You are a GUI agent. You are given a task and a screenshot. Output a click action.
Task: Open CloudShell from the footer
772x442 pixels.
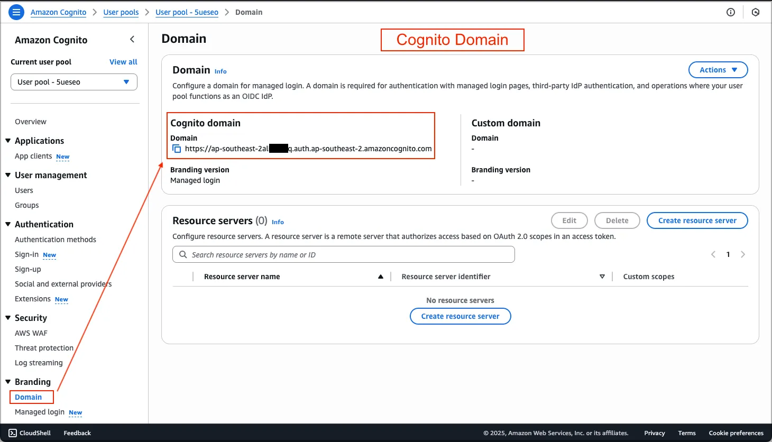tap(30, 433)
